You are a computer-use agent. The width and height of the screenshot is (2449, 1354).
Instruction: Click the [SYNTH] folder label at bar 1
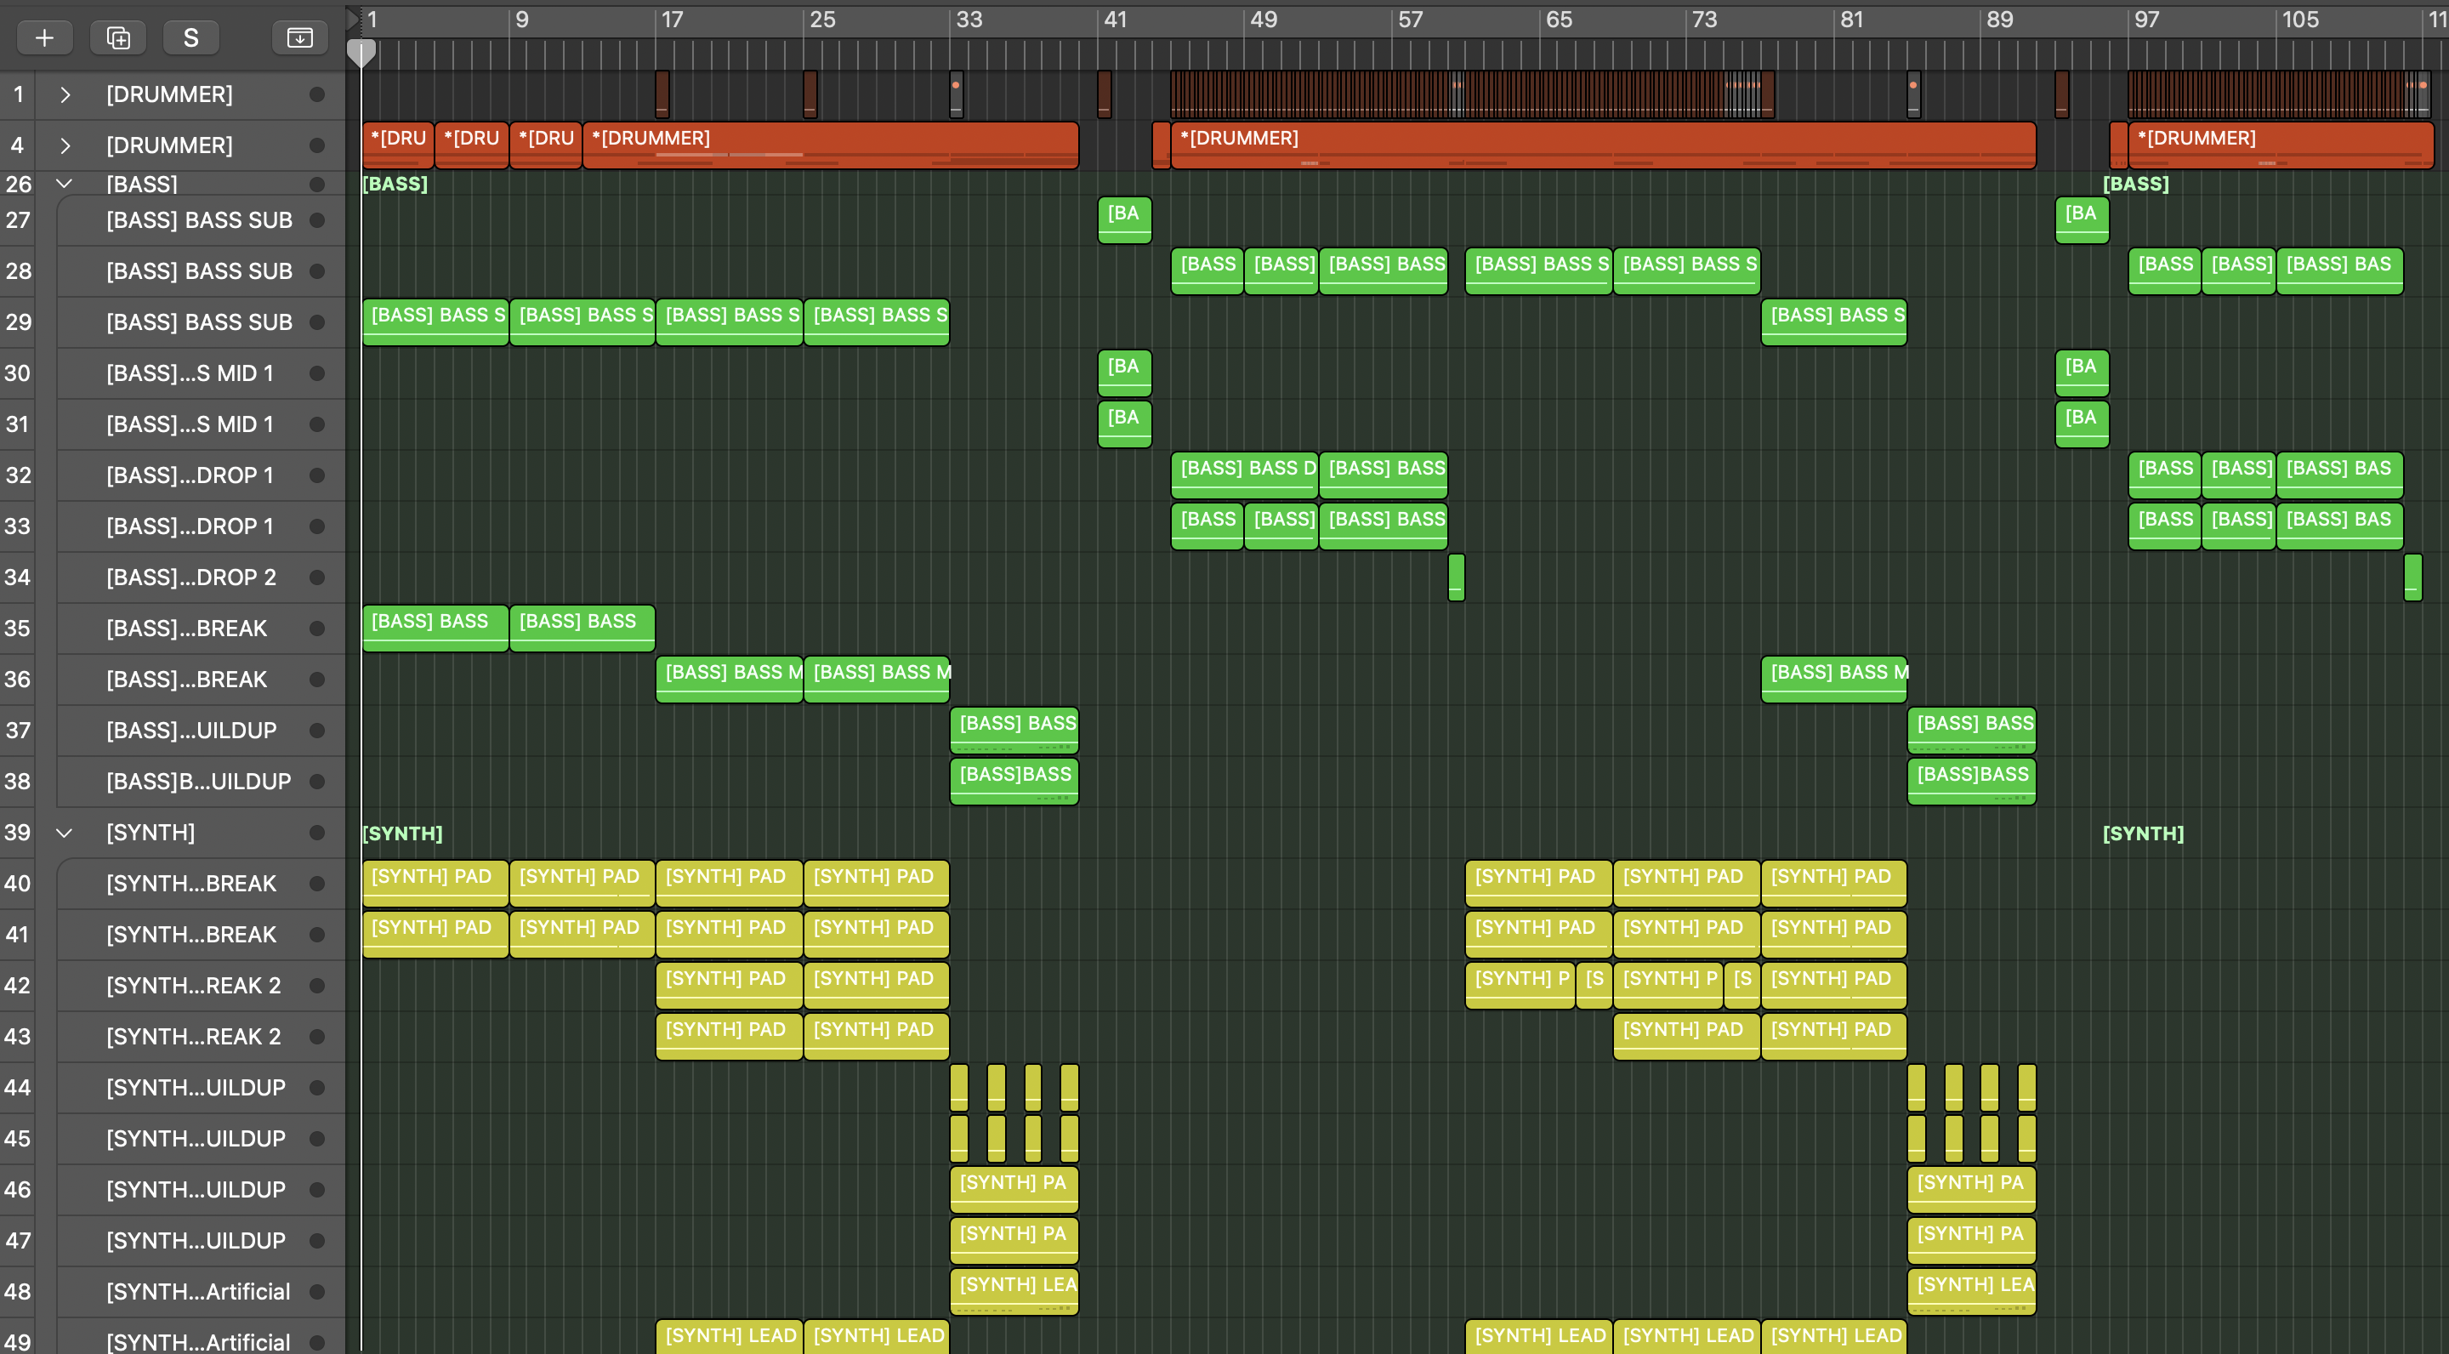[402, 833]
